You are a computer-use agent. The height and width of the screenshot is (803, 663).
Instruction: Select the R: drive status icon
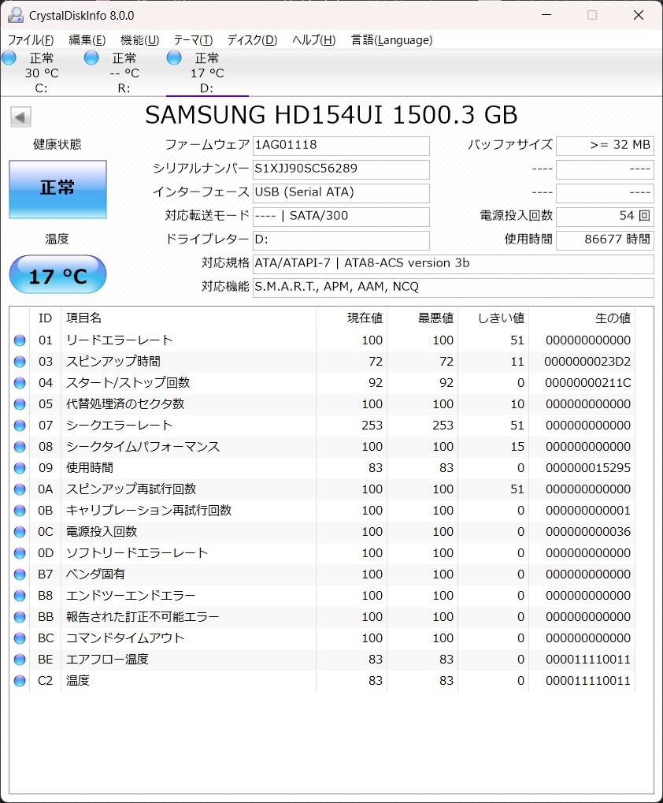pyautogui.click(x=91, y=58)
